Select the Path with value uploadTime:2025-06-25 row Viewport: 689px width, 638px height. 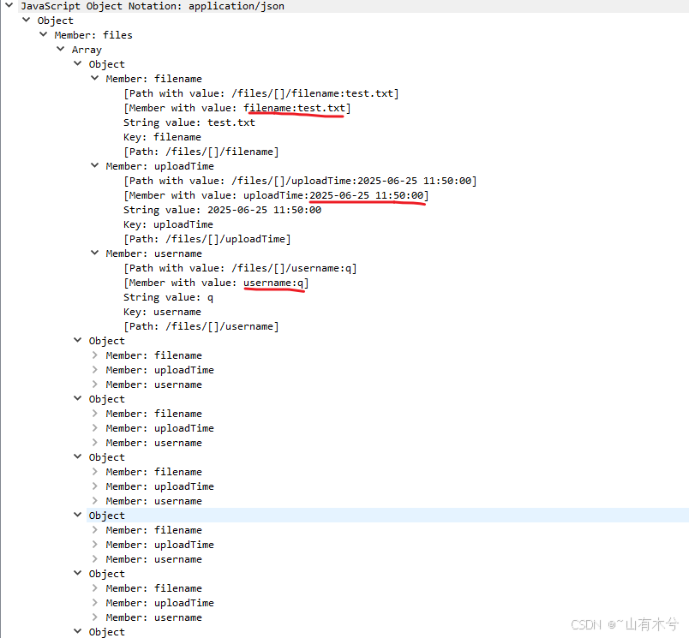point(300,181)
